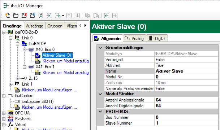220x130 pixels.
Task: Click the Verriegelt value False
Action: 186,60
